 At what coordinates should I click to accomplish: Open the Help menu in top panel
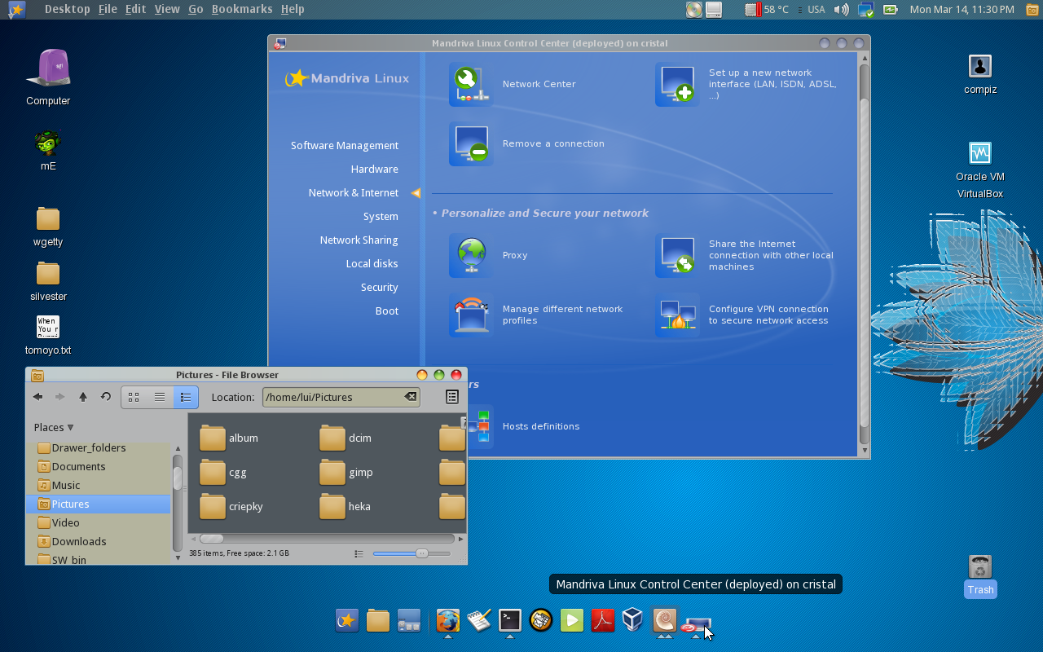[x=293, y=9]
